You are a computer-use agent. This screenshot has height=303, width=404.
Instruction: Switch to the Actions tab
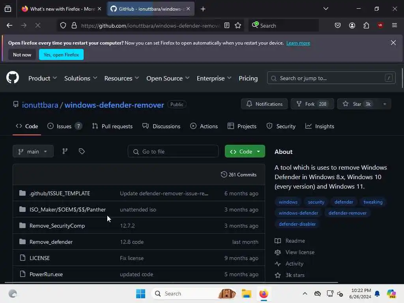[x=204, y=126]
